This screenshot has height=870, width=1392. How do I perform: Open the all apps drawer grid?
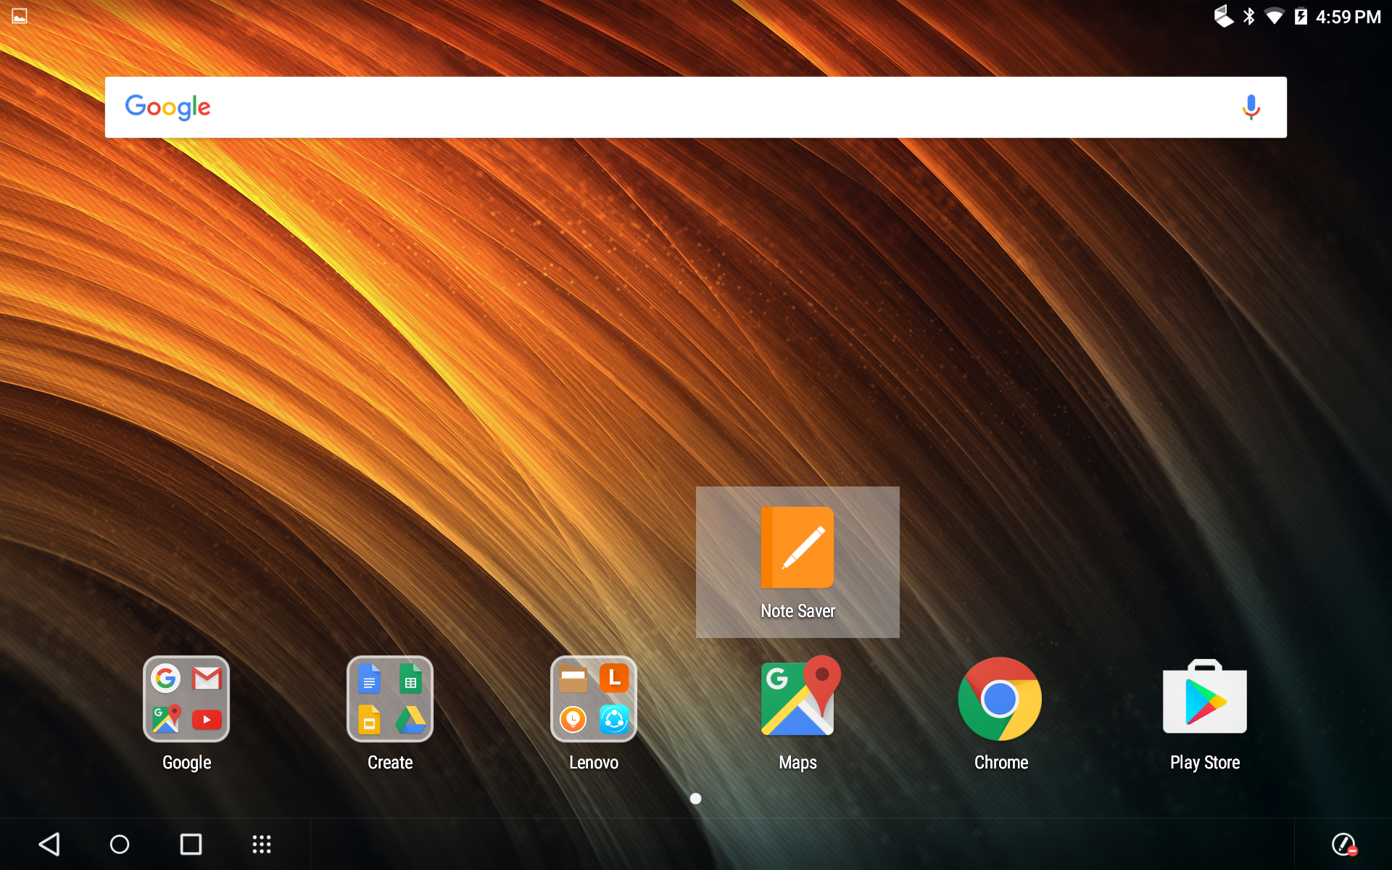pos(262,844)
